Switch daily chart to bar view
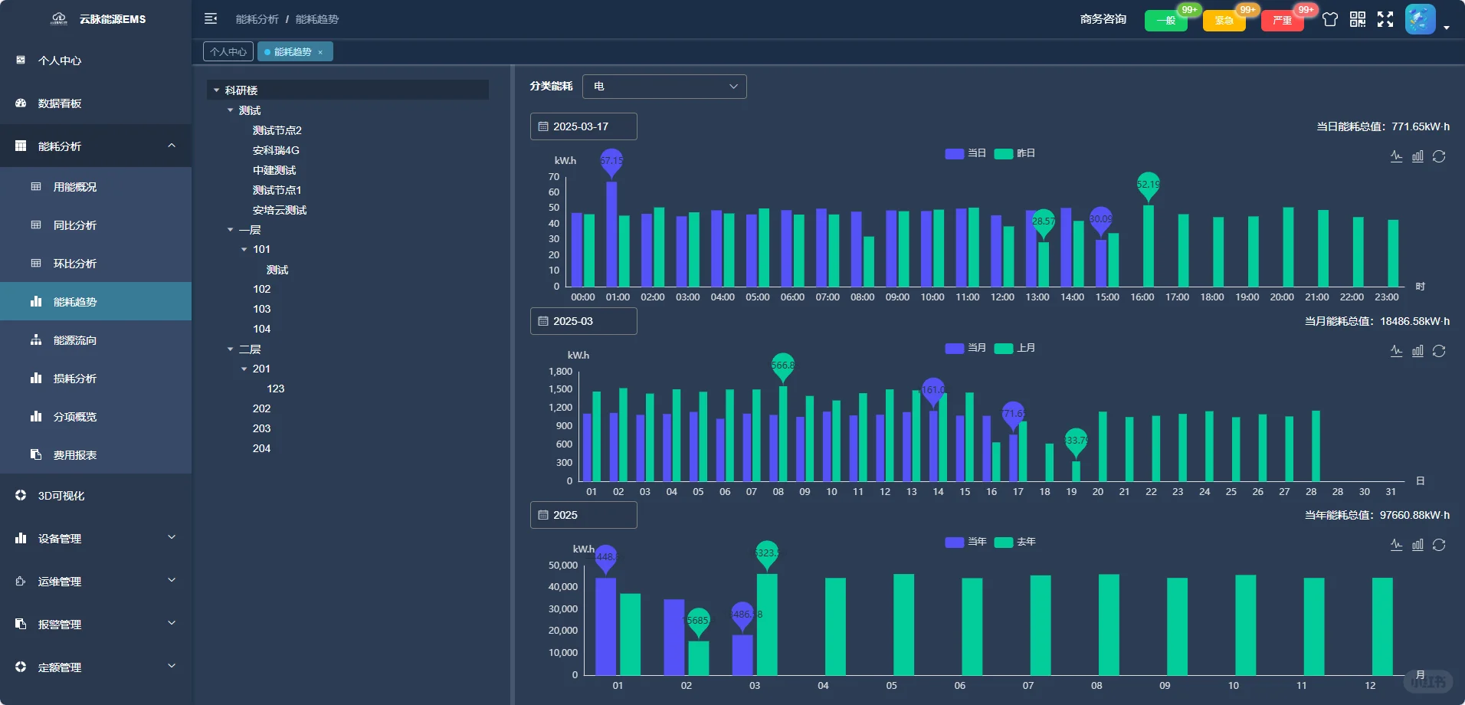The image size is (1465, 705). [x=1417, y=156]
